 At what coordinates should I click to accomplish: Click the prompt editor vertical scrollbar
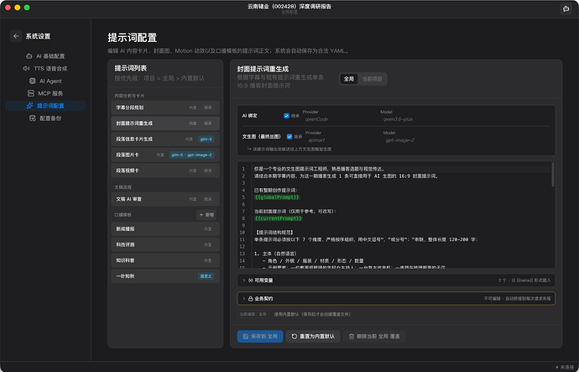point(552,175)
